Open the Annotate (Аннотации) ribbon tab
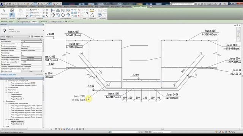 [50, 7]
